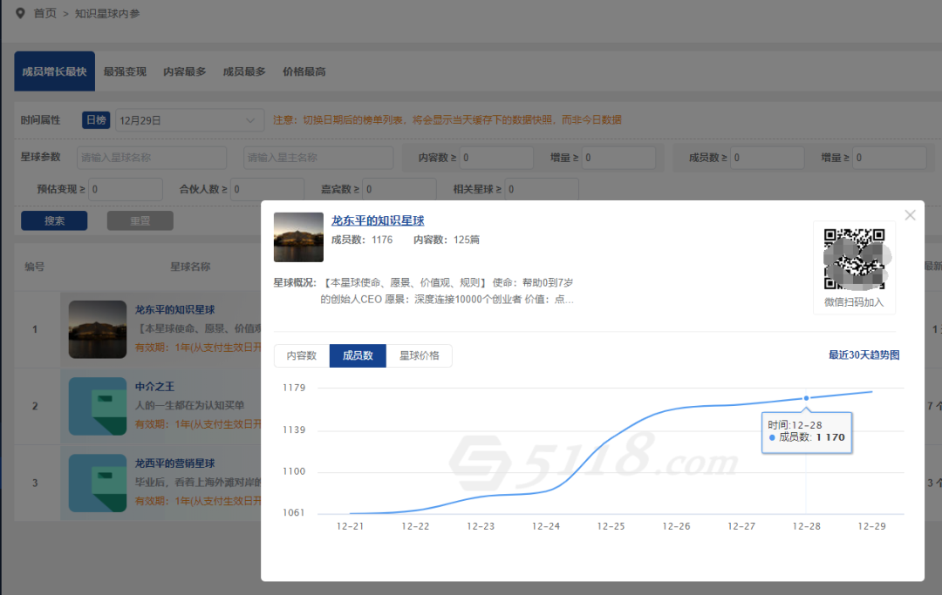
Task: Open the 价格最高 ranking tab
Action: coord(304,71)
